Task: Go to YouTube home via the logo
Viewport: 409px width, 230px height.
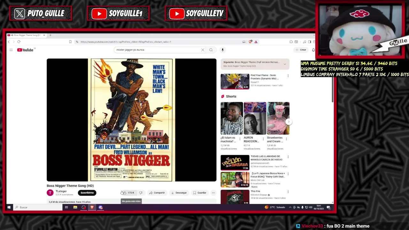Action: [x=25, y=50]
